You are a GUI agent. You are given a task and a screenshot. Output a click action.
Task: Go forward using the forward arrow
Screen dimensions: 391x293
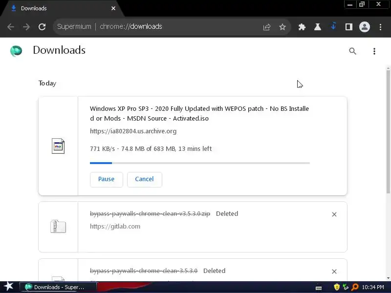(26, 27)
